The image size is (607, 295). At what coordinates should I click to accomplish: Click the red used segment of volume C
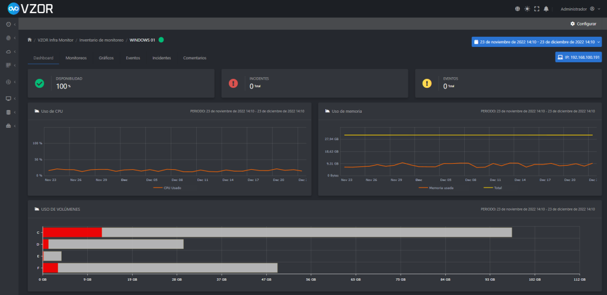(x=72, y=232)
